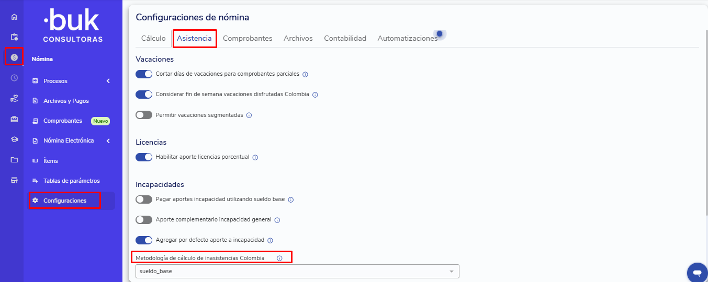Click the clipboard tasks icon in left rail
Viewport: 708px width, 282px height.
coord(14,37)
